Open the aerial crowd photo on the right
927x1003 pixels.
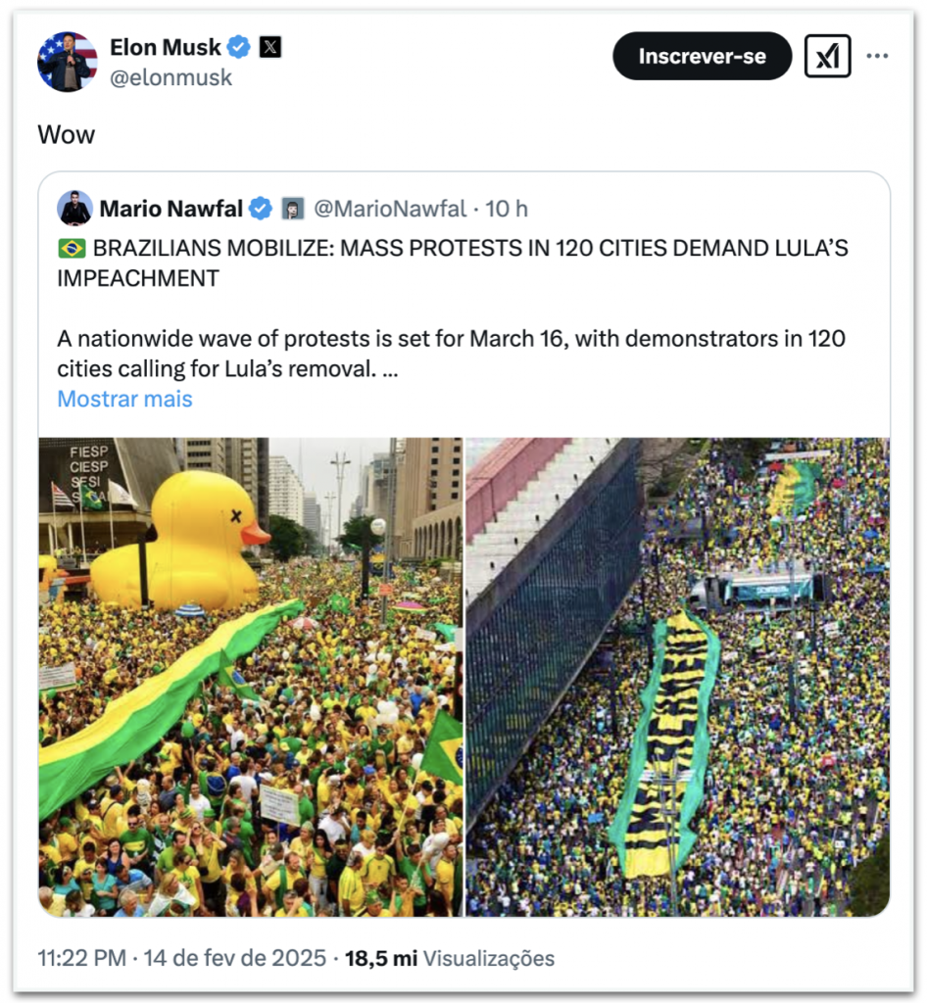678,676
